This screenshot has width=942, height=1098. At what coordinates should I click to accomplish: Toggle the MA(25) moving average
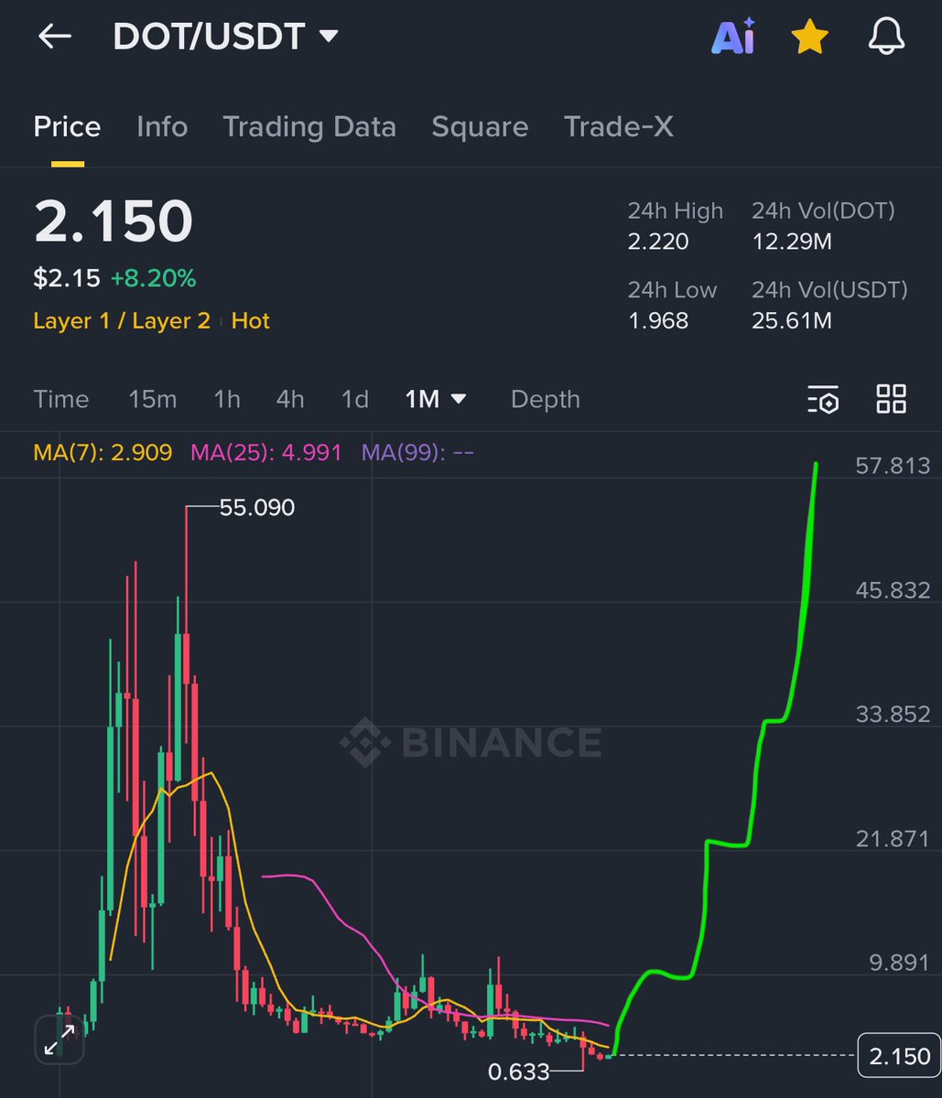pyautogui.click(x=264, y=451)
